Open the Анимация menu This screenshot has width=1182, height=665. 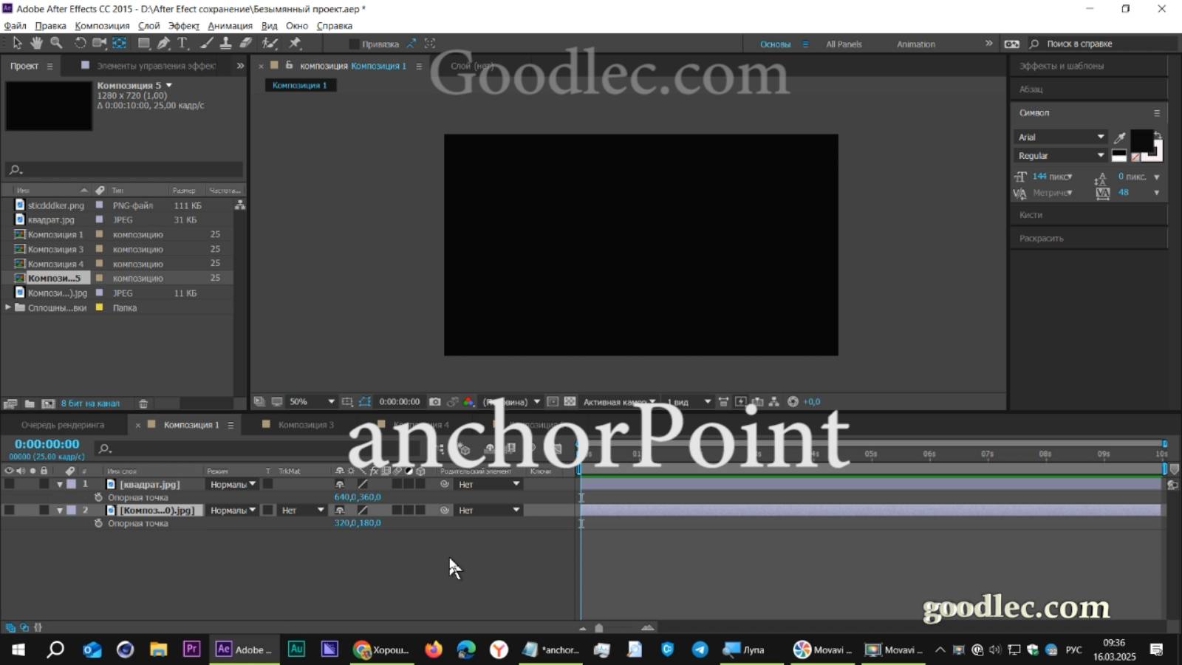[230, 25]
